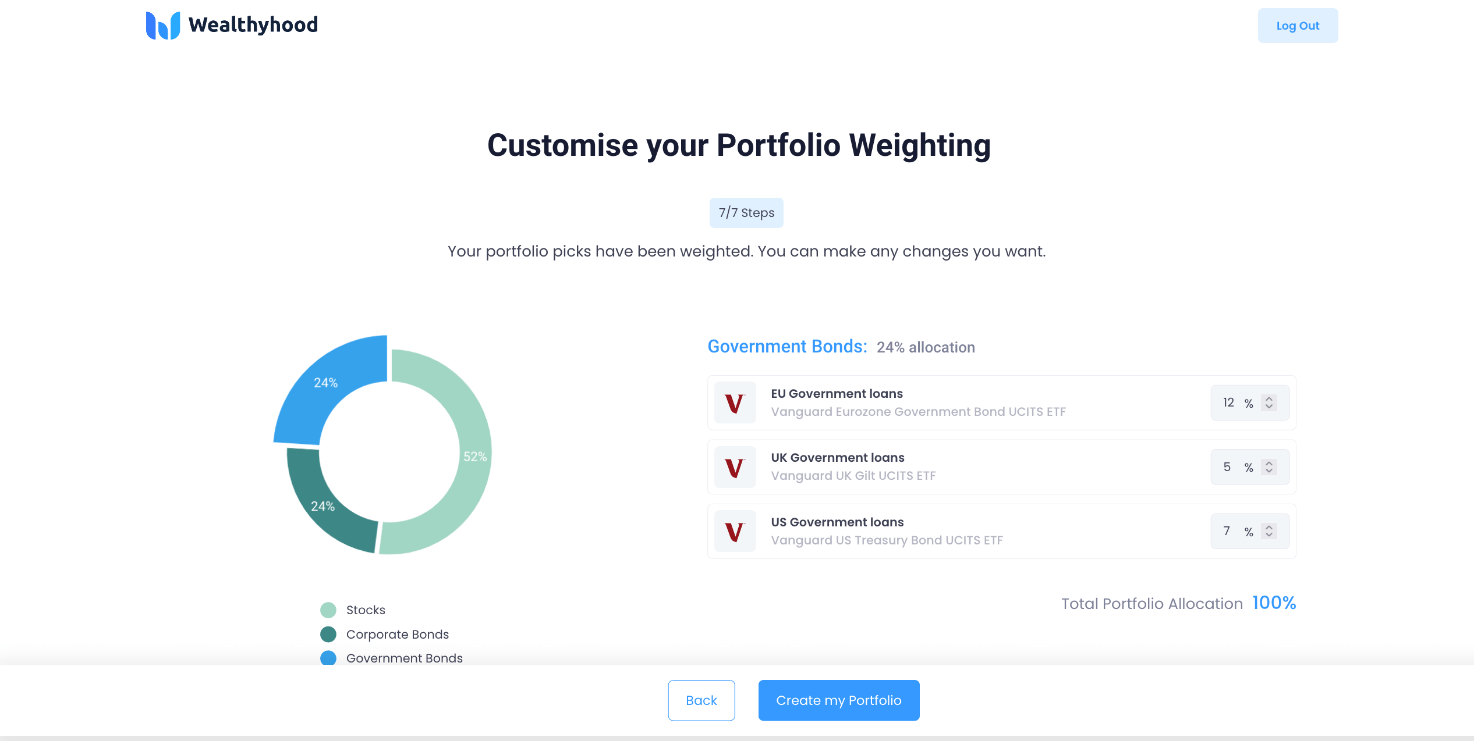Decrease UK Government loans percentage
Image resolution: width=1474 pixels, height=741 pixels.
coord(1269,471)
